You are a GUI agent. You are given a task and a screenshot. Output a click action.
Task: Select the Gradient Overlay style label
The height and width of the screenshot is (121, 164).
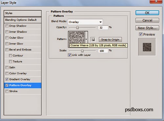pyautogui.click(x=20, y=79)
